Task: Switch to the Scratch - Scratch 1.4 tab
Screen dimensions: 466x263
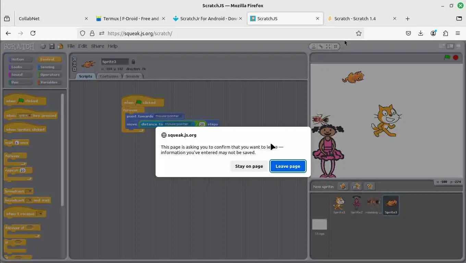Action: tap(361, 18)
